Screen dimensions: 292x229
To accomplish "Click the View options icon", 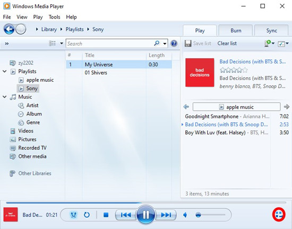I will 52,43.
